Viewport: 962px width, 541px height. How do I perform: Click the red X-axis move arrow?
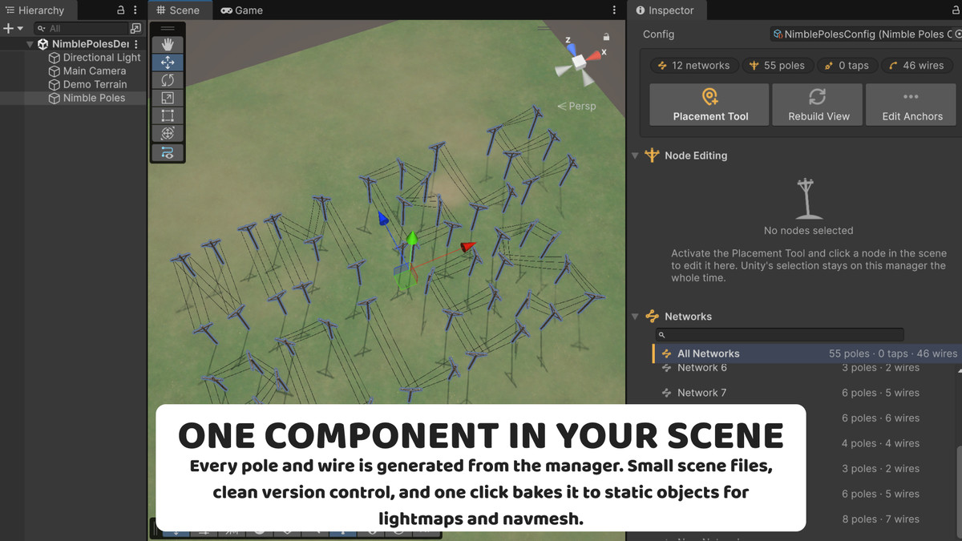coord(468,246)
